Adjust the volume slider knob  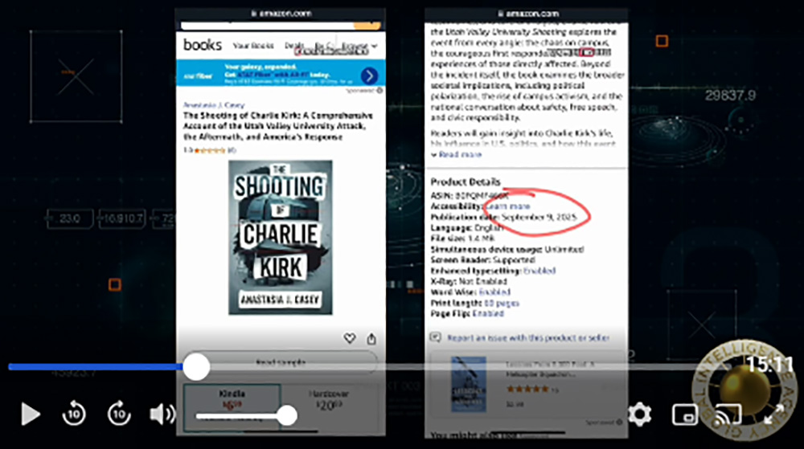pyautogui.click(x=287, y=415)
